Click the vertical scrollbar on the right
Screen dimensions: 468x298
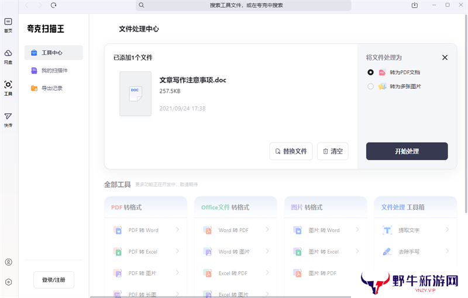pos(466,113)
